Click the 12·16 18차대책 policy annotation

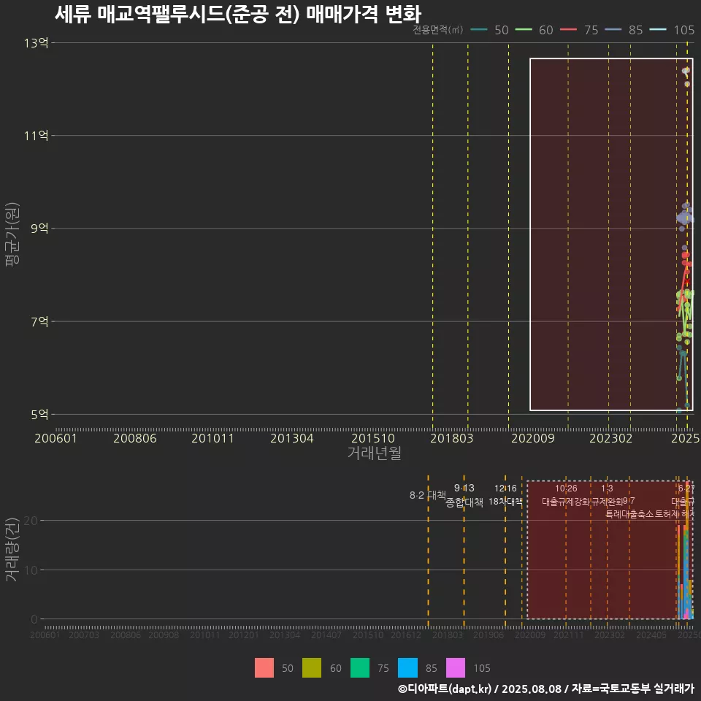(x=505, y=495)
